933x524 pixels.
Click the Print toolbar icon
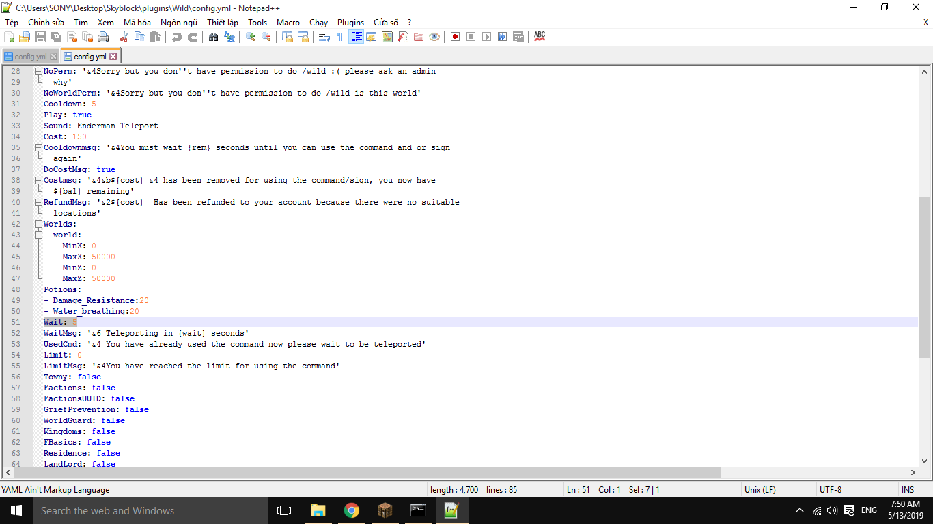click(103, 36)
